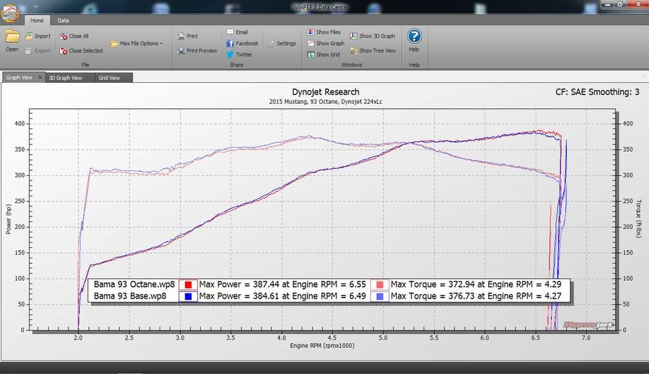Click the Show 3D Graph label
The height and width of the screenshot is (374, 649).
377,36
